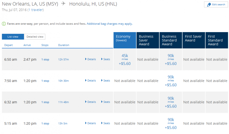Click the 13h 5m duration link
Viewport: 229px width, 134px height.
pyautogui.click(x=63, y=124)
